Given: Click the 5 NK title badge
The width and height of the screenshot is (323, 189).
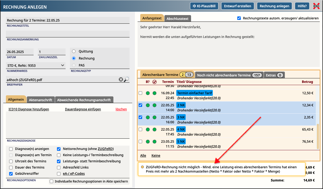Looking at the screenshot, I should coord(181,141).
